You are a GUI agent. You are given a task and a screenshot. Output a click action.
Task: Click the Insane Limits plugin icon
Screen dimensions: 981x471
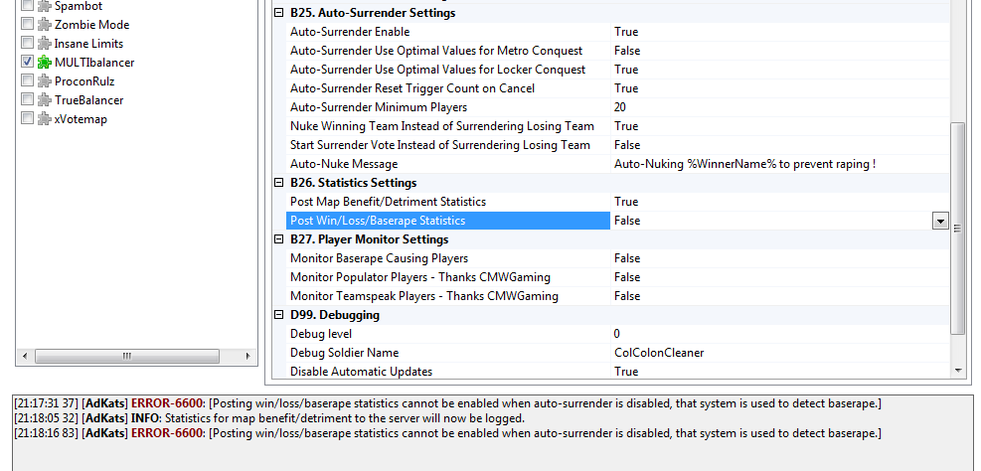point(45,44)
